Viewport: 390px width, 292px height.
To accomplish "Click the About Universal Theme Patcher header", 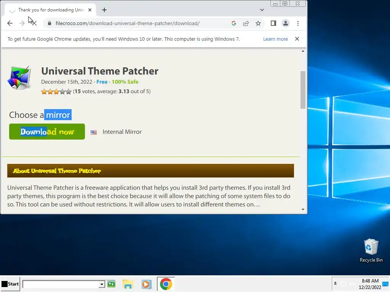I will [x=150, y=171].
